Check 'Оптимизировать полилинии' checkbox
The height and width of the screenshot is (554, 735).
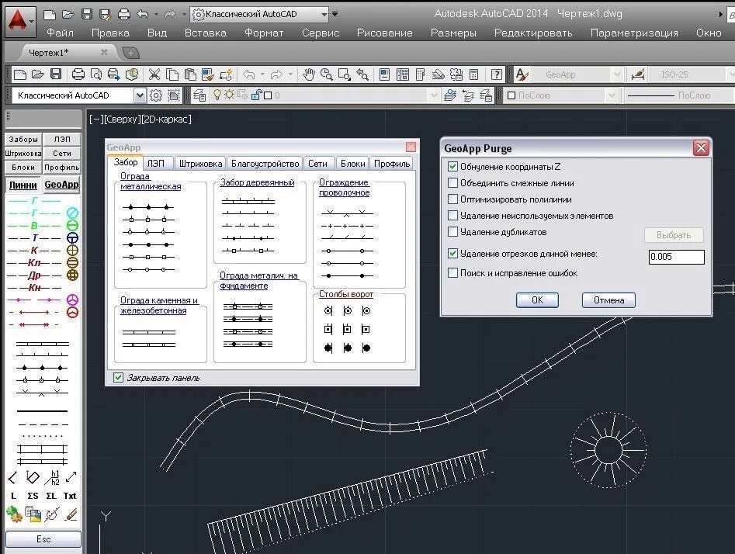tap(452, 199)
